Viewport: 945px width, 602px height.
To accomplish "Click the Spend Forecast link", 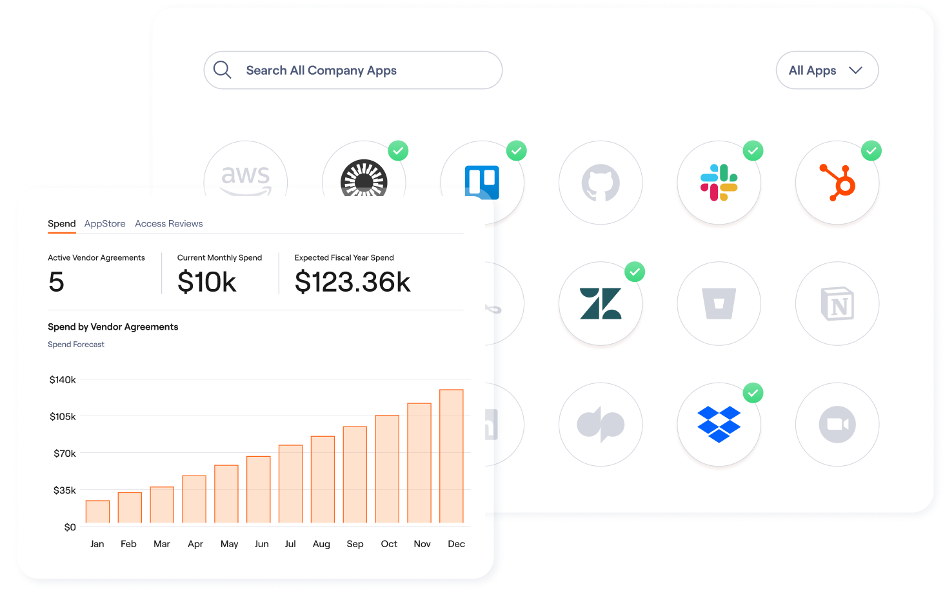I will click(x=75, y=344).
